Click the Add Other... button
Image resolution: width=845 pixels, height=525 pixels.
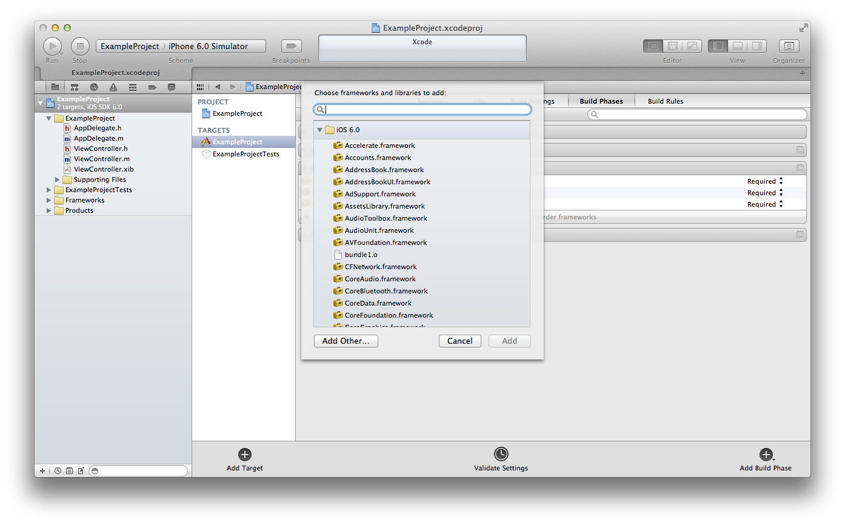(346, 341)
